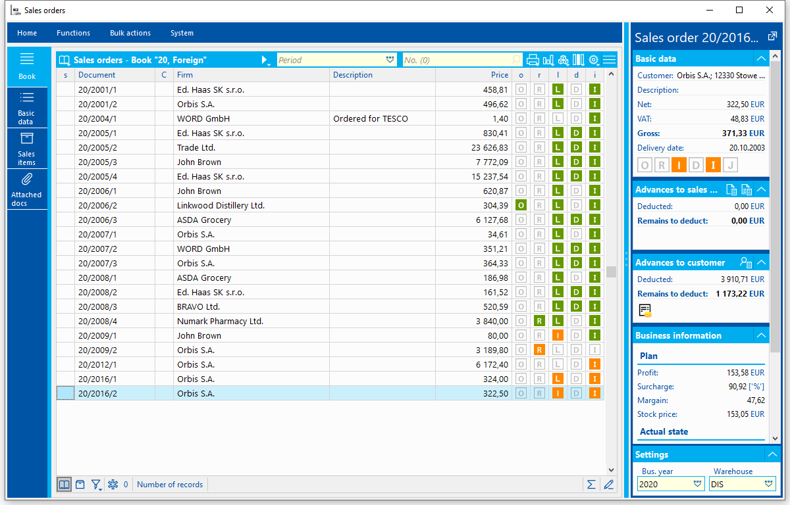Viewport: 790px width, 505px height.
Task: Toggle the orange I flag in l column of 20/2009/1
Action: pyautogui.click(x=558, y=335)
